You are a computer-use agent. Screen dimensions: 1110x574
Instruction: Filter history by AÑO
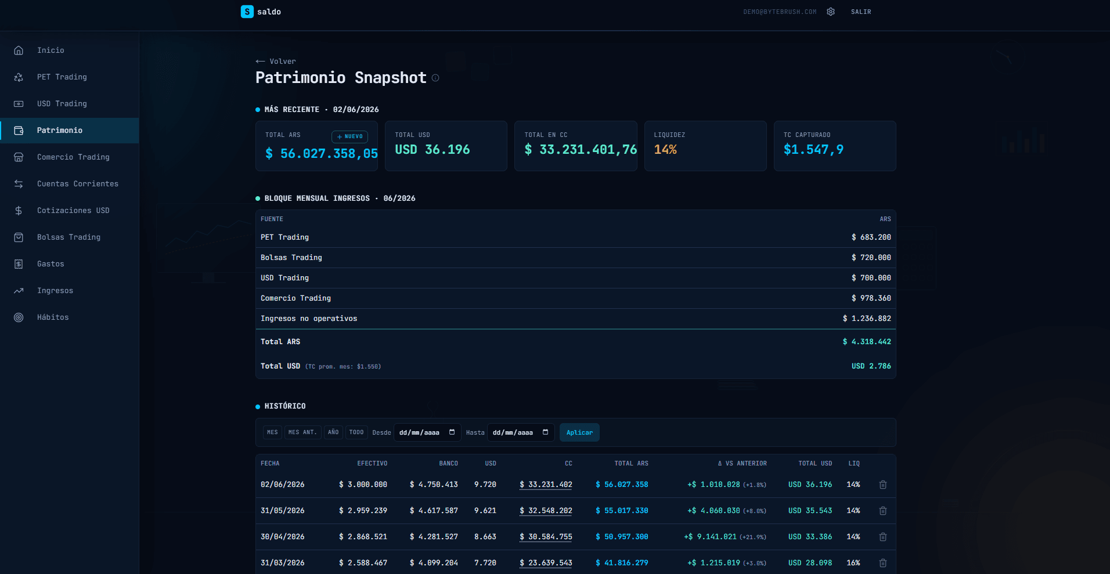pos(333,432)
